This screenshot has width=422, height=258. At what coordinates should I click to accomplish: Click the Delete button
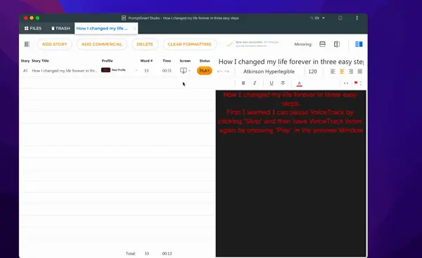point(145,44)
